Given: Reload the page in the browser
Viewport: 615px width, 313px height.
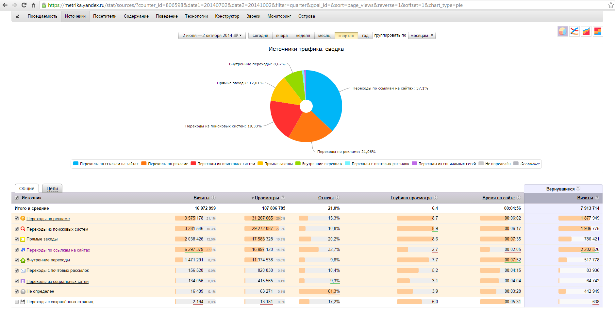Looking at the screenshot, I should click(x=24, y=5).
